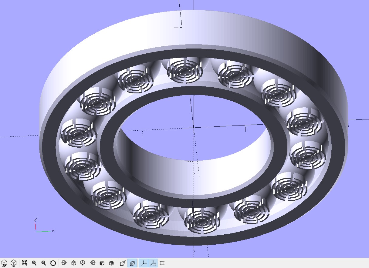This screenshot has width=369, height=268.
Task: Reset the view with the circular arrow
Action: coord(53,263)
